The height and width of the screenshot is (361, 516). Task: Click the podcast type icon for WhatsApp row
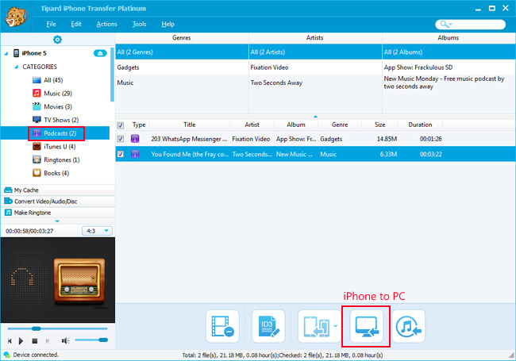135,138
